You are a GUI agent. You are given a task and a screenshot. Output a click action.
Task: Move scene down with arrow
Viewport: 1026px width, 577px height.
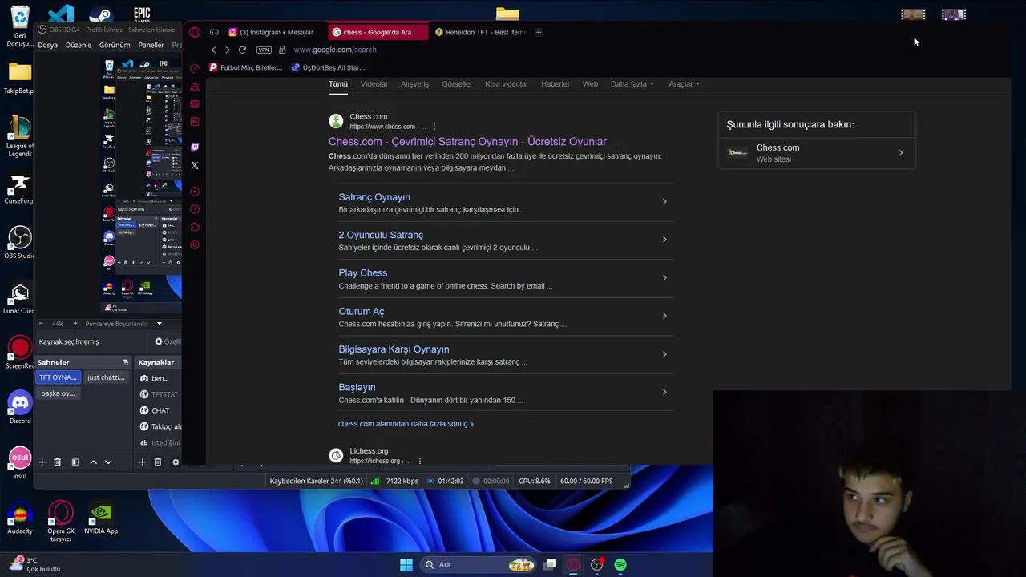[108, 462]
